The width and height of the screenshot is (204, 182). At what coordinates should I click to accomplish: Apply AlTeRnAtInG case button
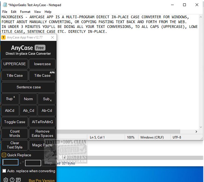click(42, 122)
